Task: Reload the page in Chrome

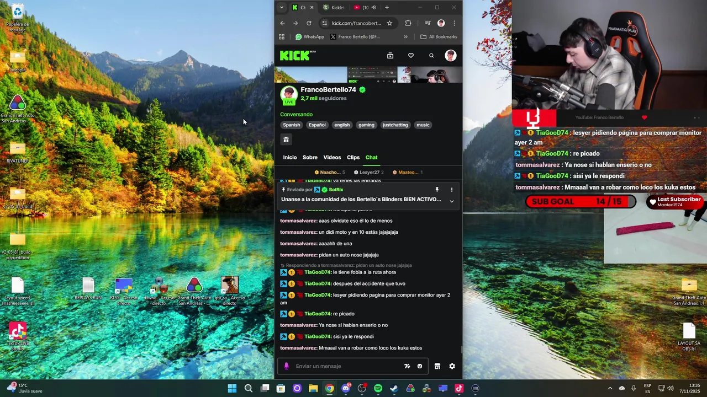Action: (x=309, y=23)
